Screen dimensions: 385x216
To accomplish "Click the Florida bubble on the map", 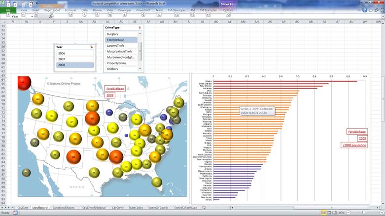I will (157, 182).
